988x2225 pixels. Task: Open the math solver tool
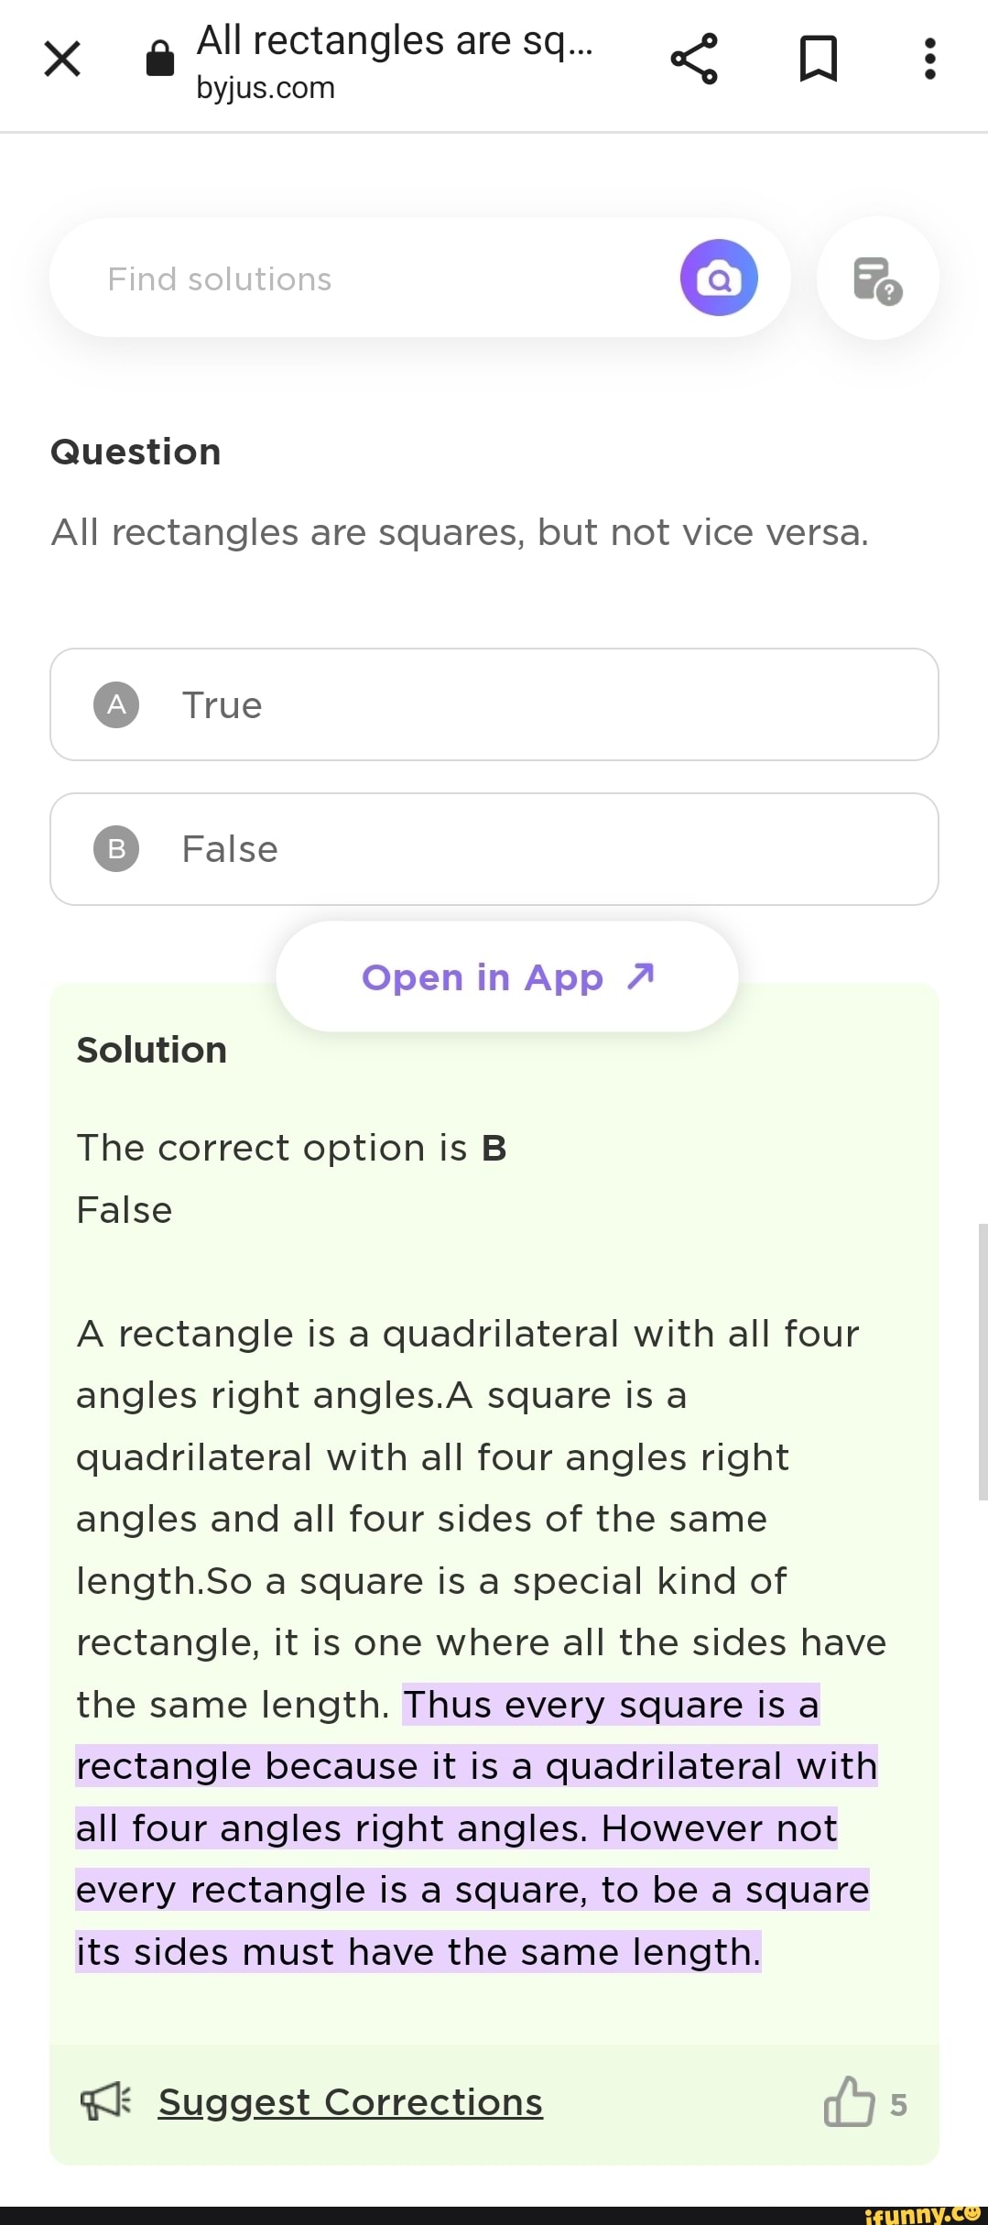[875, 278]
